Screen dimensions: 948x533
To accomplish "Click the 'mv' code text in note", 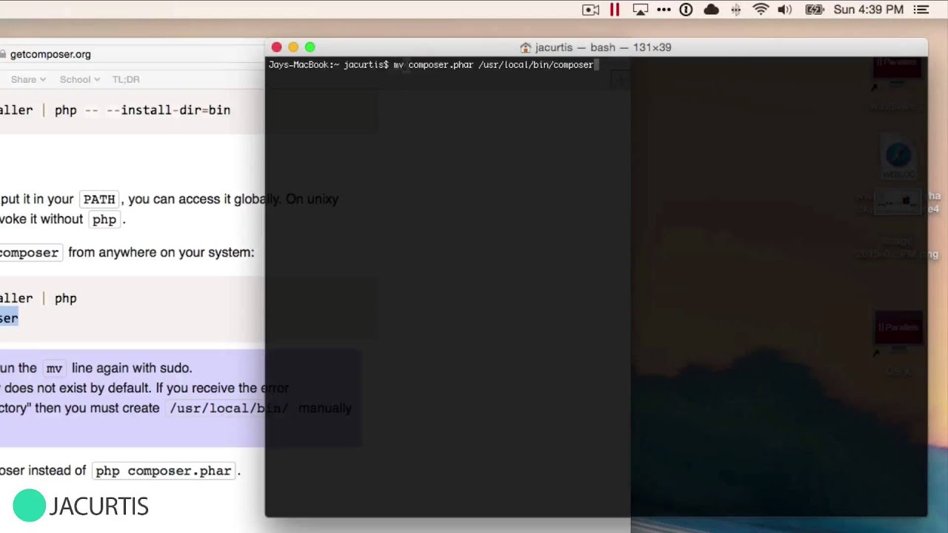I will 54,368.
